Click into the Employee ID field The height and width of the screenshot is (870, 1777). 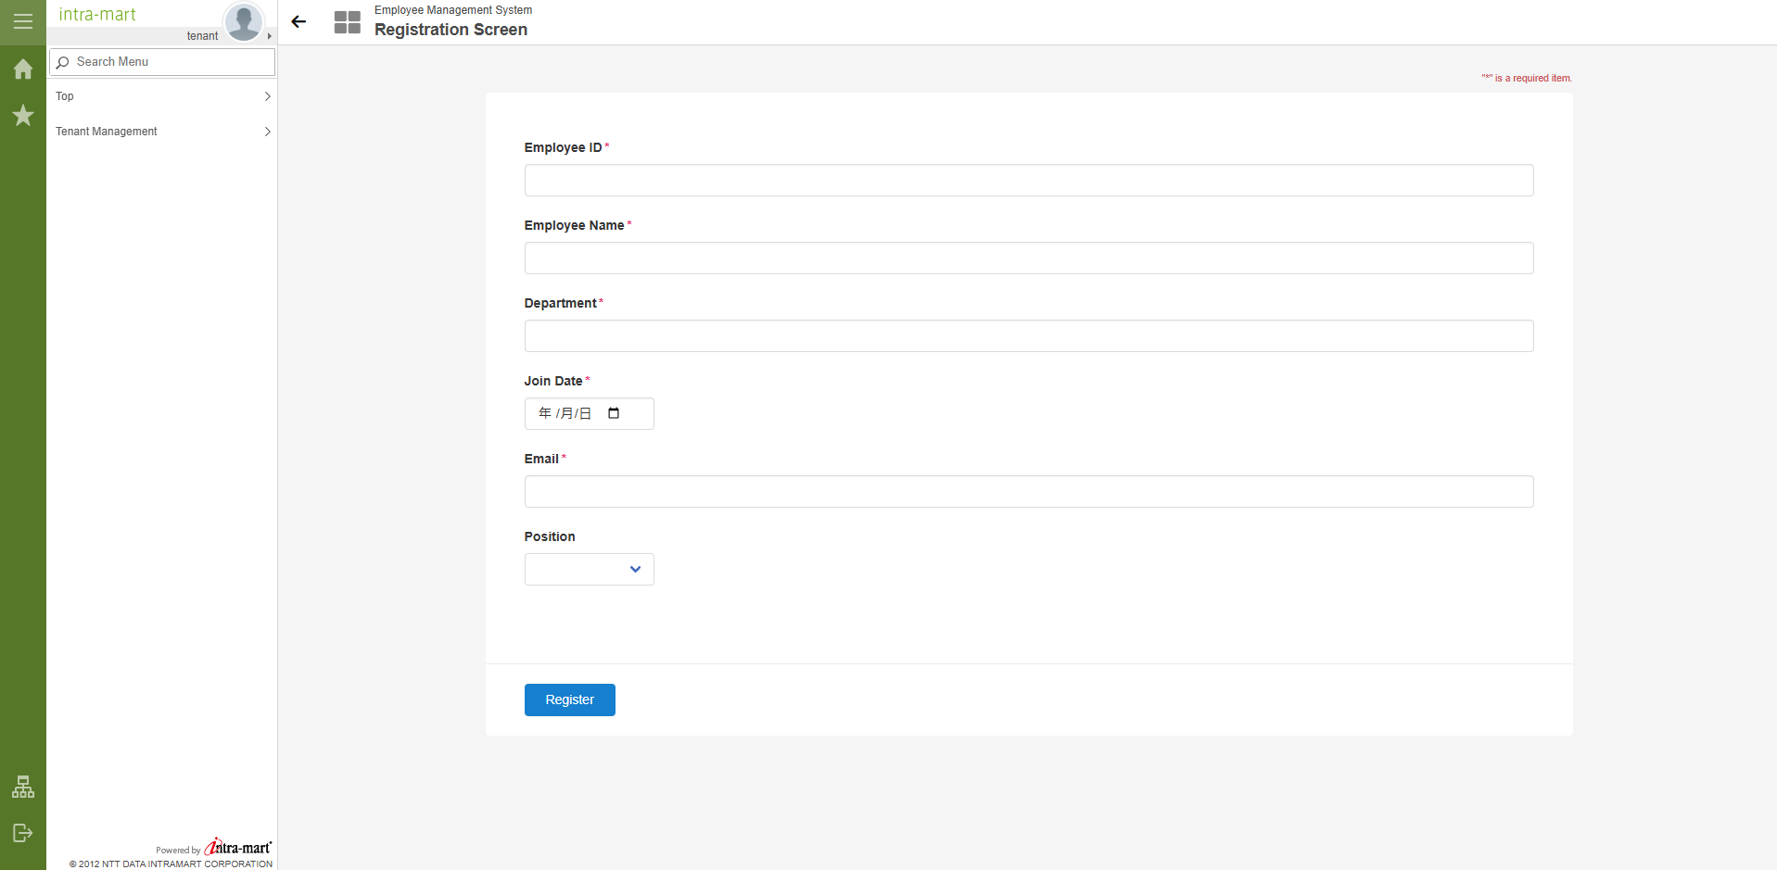(1028, 181)
